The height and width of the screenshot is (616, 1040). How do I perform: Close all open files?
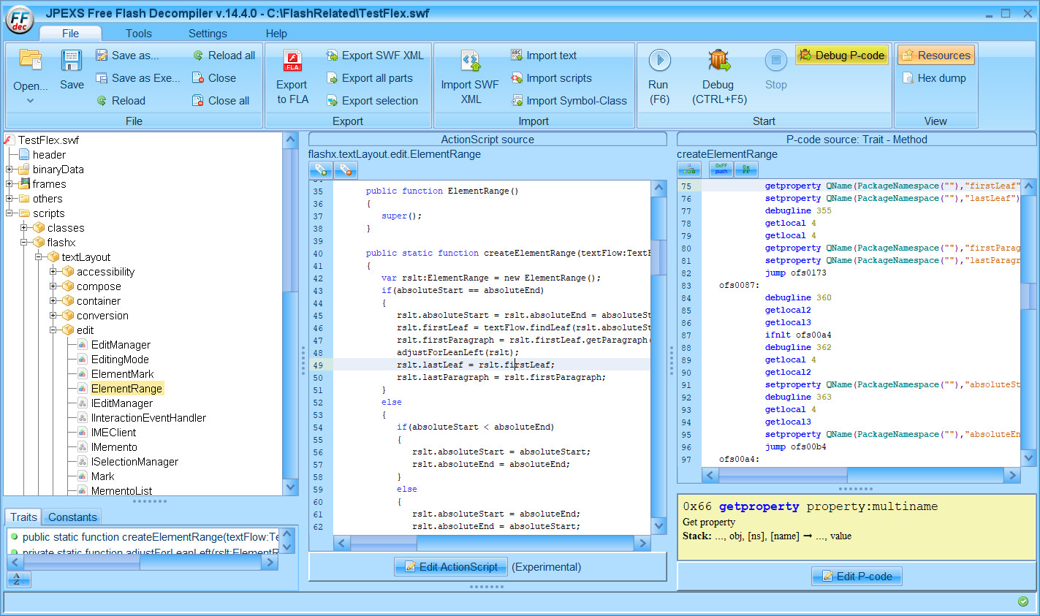[x=221, y=101]
